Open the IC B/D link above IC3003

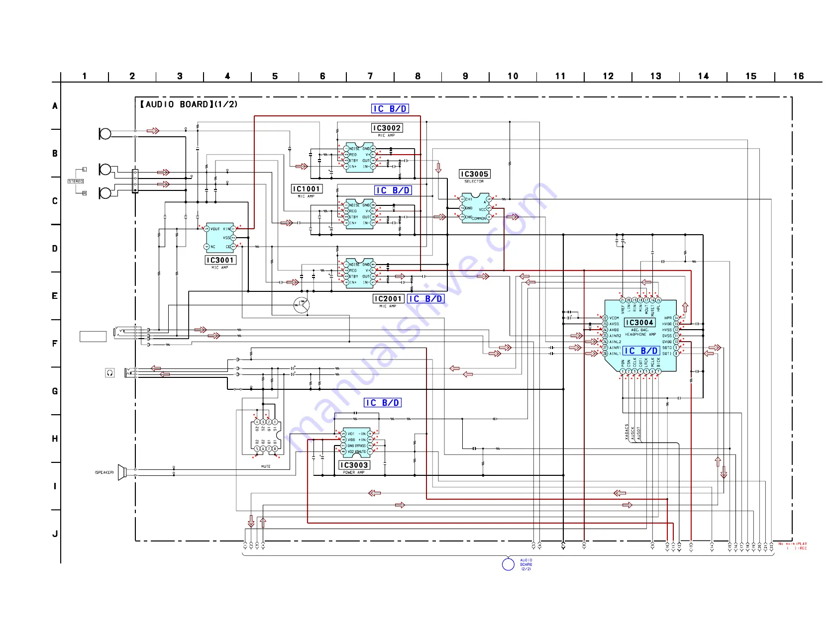coord(383,403)
